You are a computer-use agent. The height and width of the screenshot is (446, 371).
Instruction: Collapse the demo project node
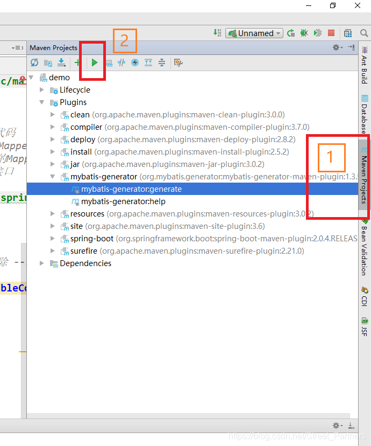[x=32, y=78]
